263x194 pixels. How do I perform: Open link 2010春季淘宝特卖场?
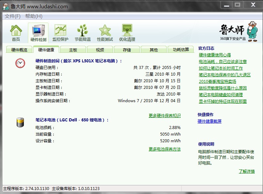click(218, 82)
